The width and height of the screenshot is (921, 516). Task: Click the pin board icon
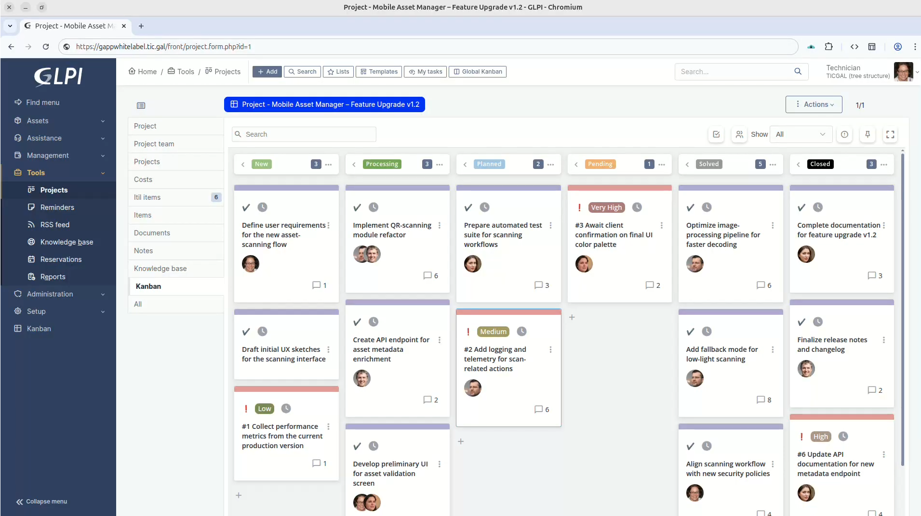pyautogui.click(x=867, y=135)
